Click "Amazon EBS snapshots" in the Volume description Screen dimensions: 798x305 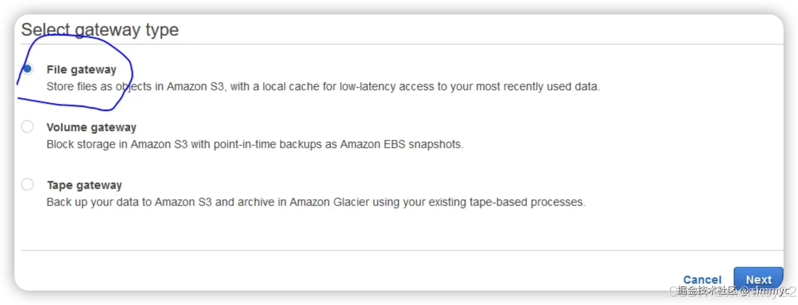coord(401,144)
